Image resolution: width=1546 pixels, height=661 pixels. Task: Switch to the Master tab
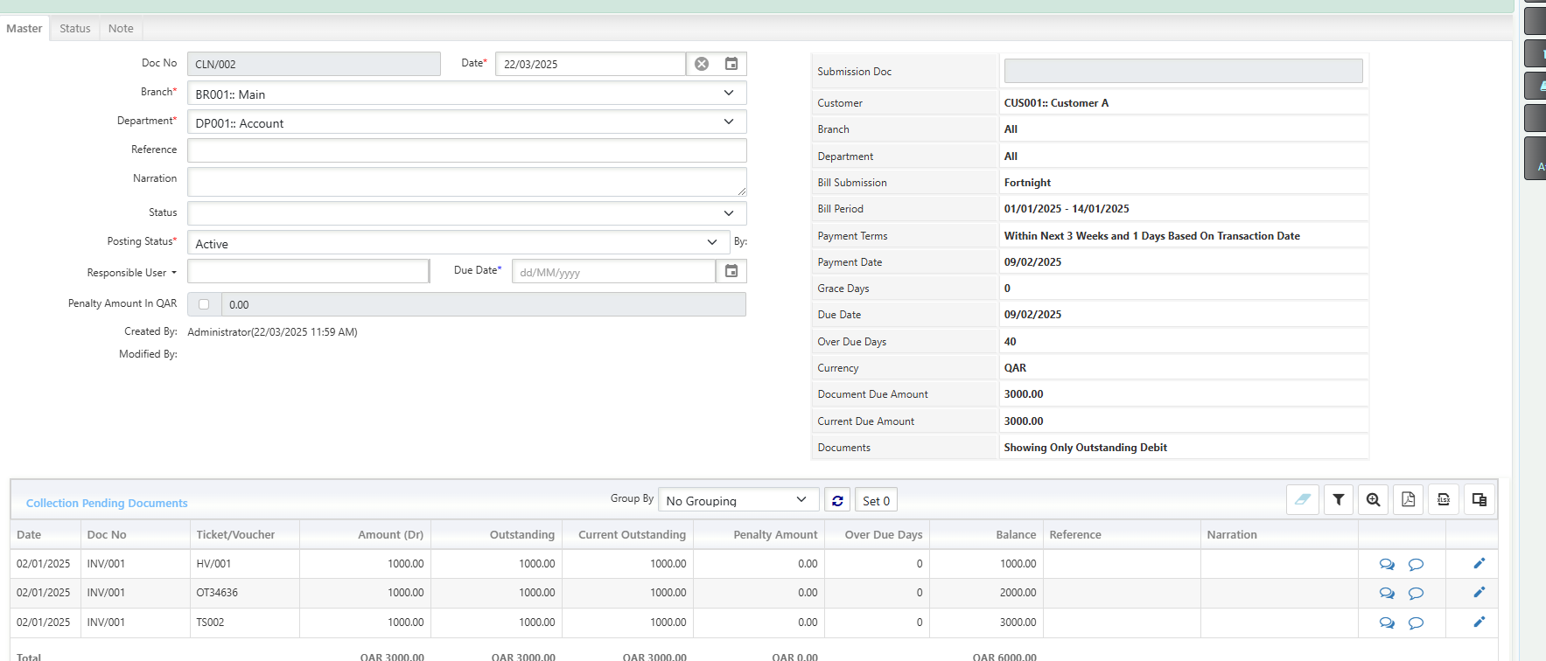click(x=24, y=28)
